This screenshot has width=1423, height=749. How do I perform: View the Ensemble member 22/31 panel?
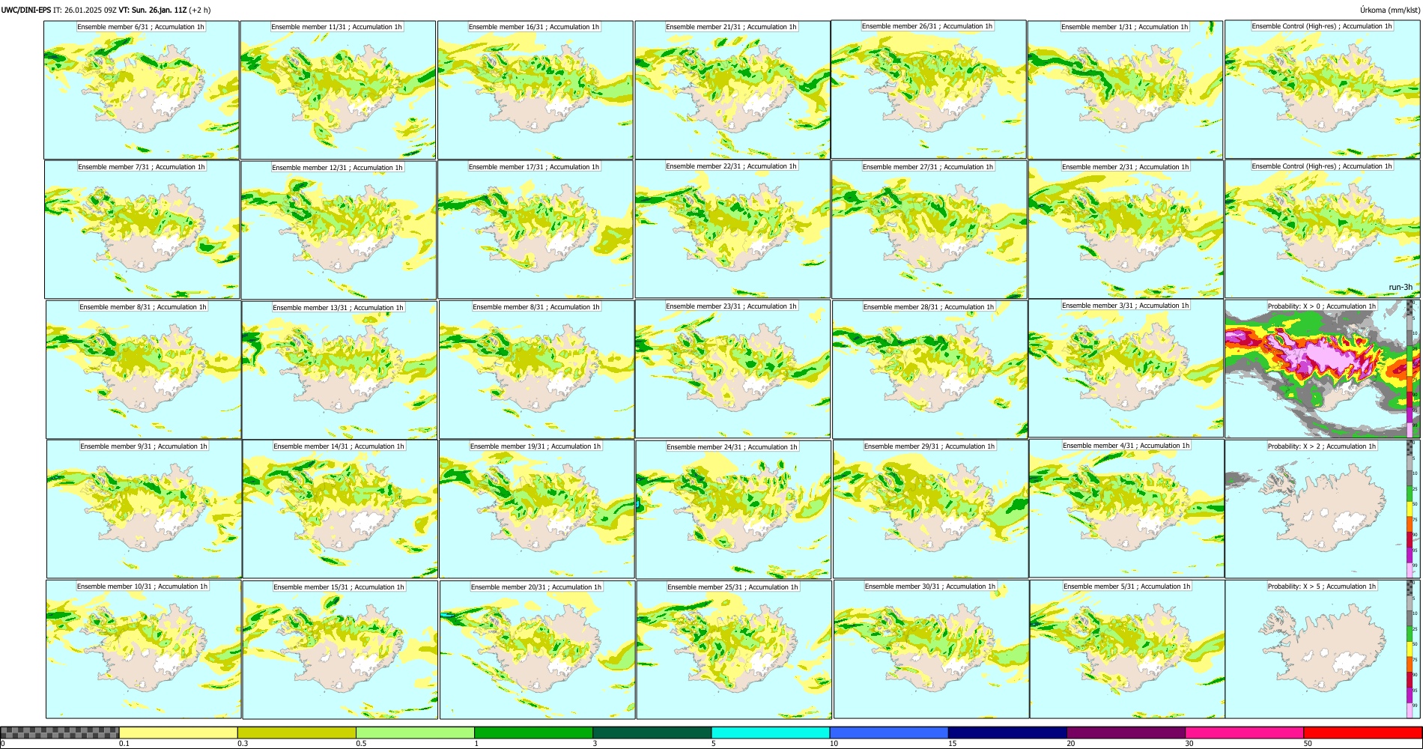pyautogui.click(x=732, y=229)
